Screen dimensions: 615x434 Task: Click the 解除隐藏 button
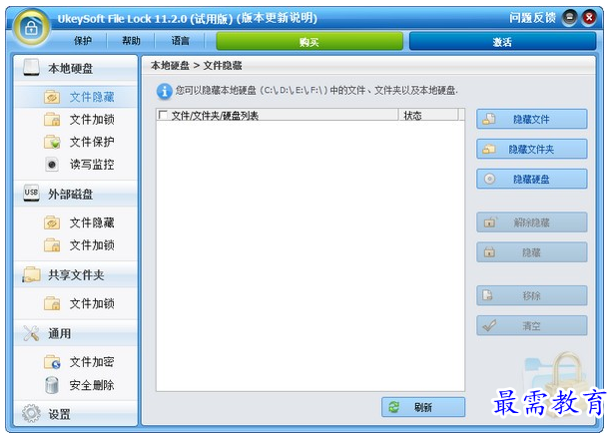(532, 222)
